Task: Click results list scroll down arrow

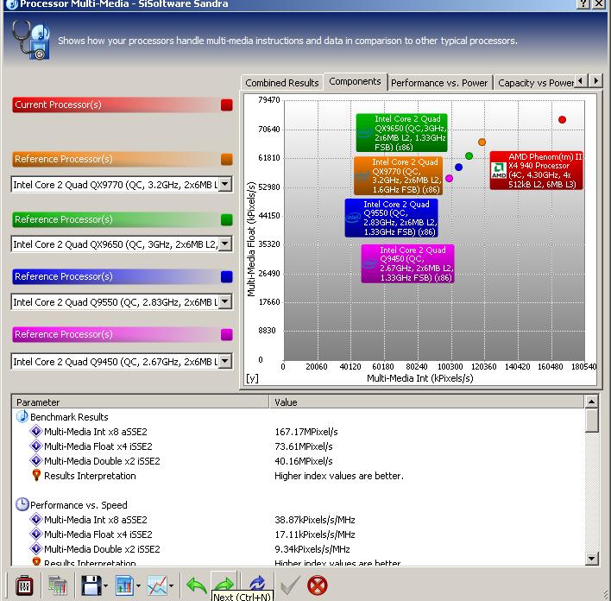Action: pos(591,559)
